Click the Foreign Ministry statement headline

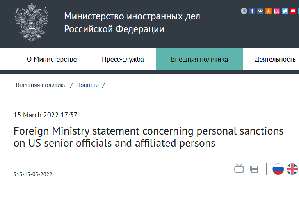coord(148,137)
